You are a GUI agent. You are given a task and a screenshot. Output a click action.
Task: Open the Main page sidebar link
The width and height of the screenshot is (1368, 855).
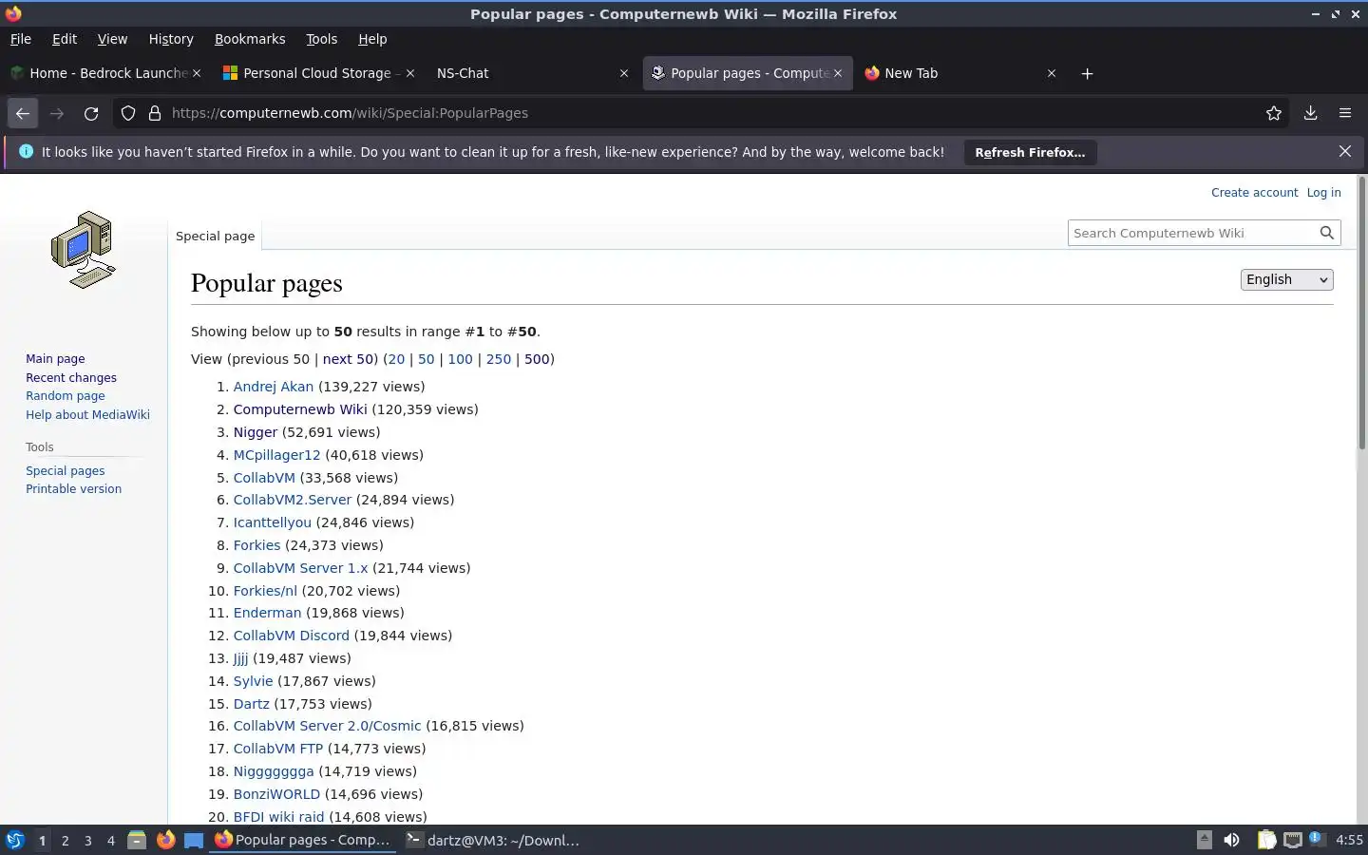tap(55, 359)
